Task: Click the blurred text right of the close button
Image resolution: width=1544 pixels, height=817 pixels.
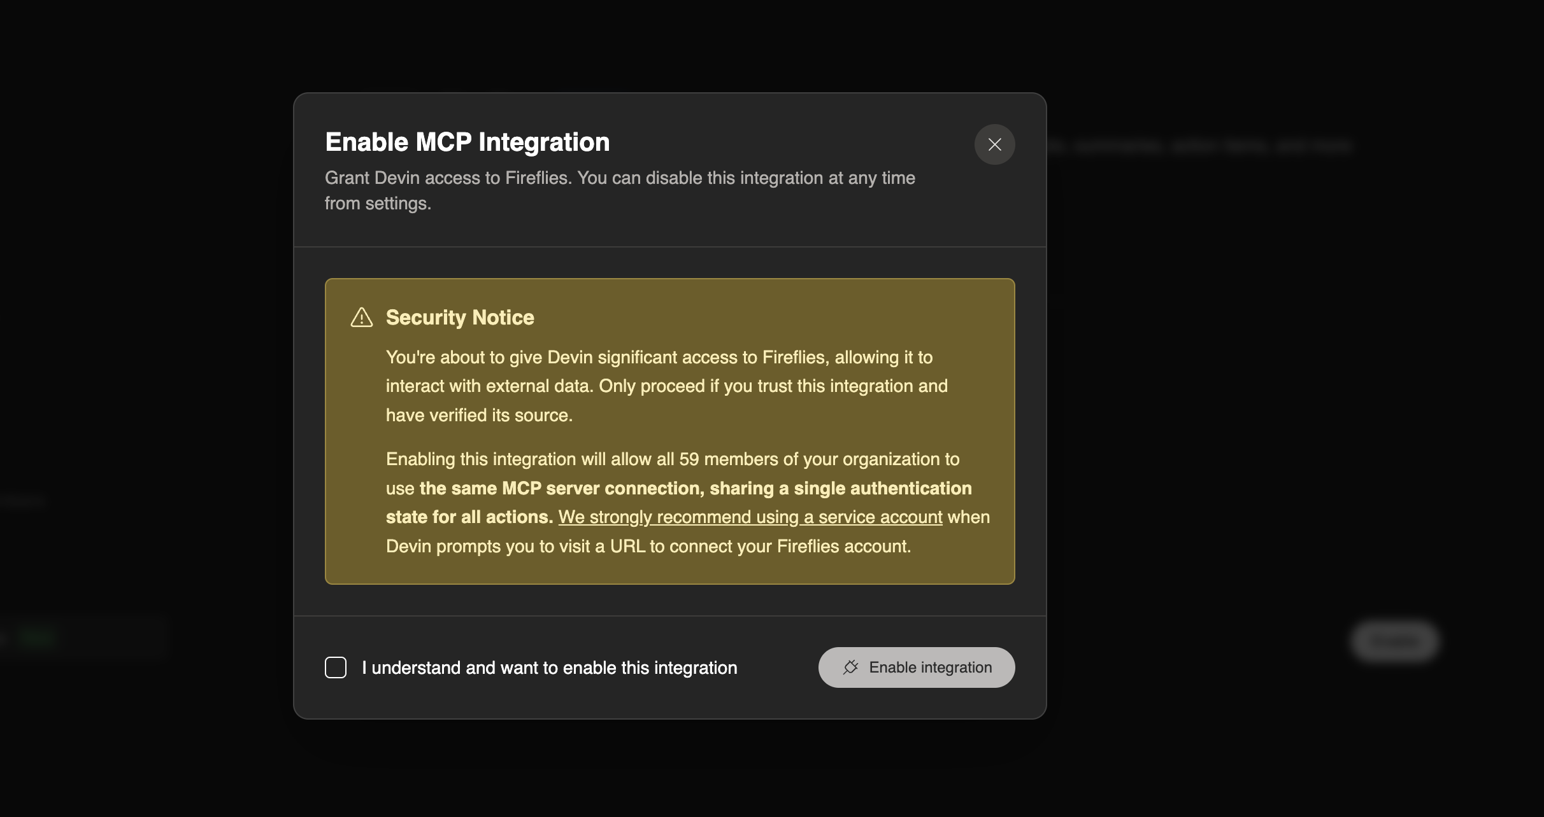Action: point(1210,146)
